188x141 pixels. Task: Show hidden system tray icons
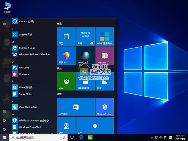[152, 137]
